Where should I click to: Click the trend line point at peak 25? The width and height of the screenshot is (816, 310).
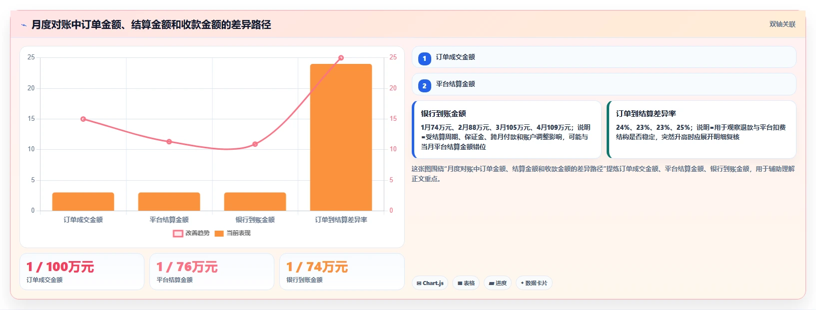click(x=341, y=58)
